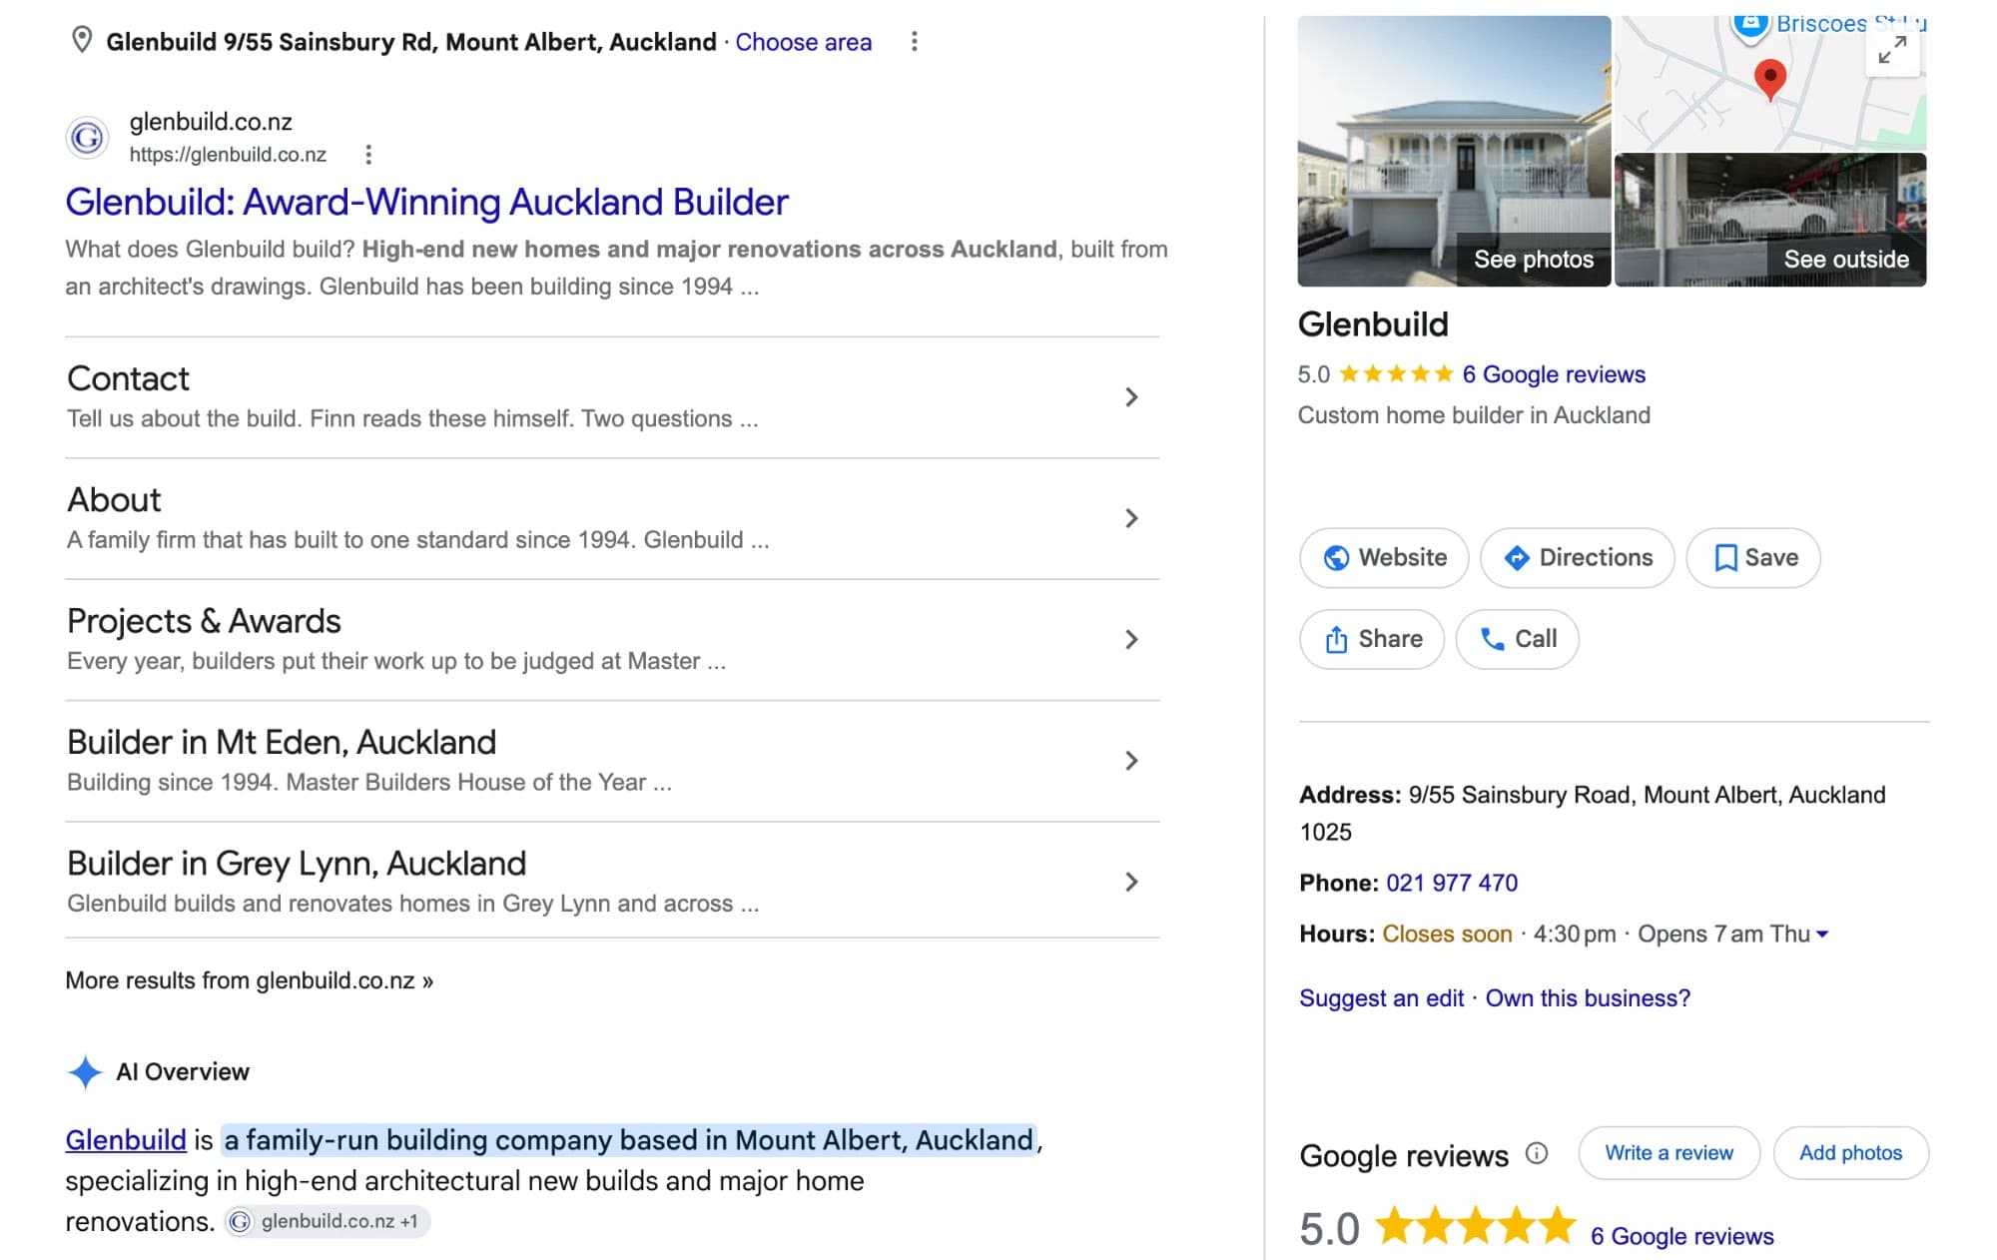Get Directions to Glenbuild
Screen dimensions: 1997x1260
(x=1578, y=558)
